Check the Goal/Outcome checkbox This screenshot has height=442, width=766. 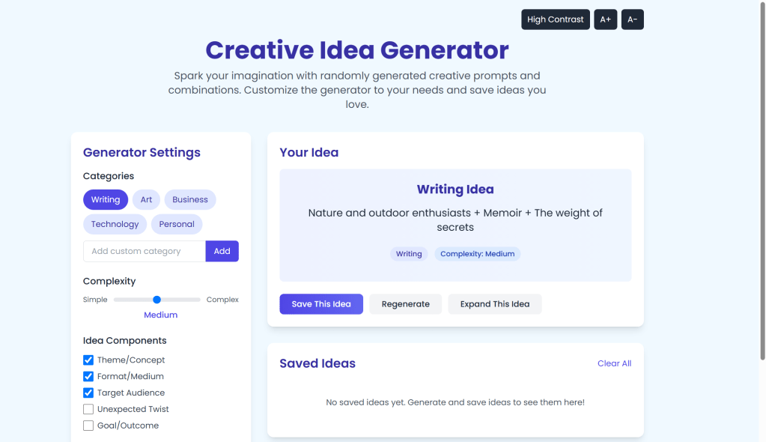coord(88,426)
